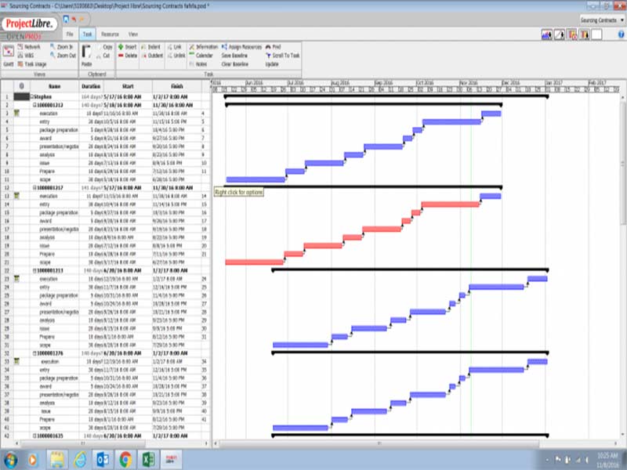Click the blue help icon

(x=621, y=34)
